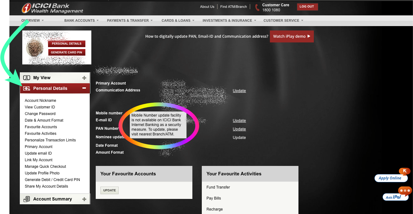Select Change Password in sidebar
Screen dimensions: 413x214
click(40, 114)
